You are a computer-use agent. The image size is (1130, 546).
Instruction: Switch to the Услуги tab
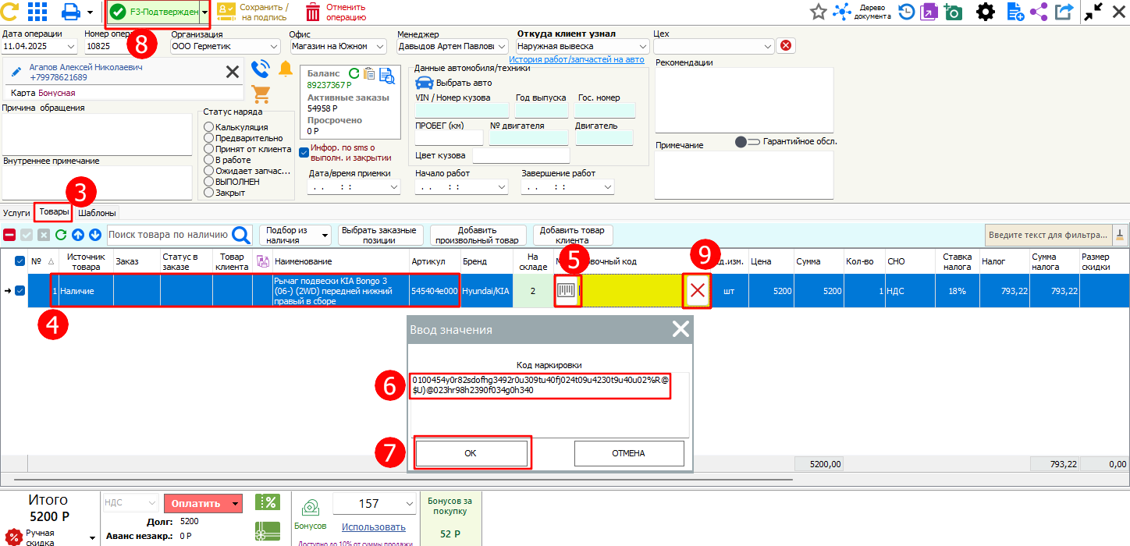coord(16,213)
